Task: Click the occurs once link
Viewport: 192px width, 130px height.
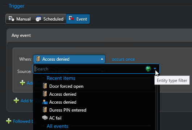Action: [123, 59]
